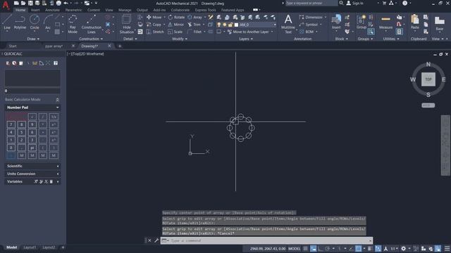
Task: Expand the Draw panel dropdown
Action: pyautogui.click(x=33, y=39)
